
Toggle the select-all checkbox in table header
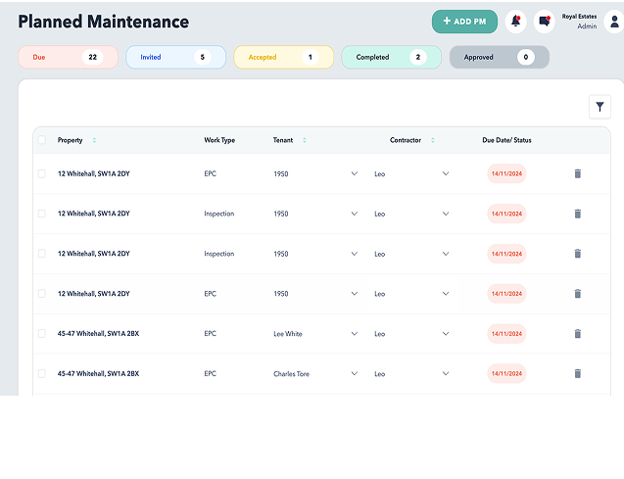click(42, 140)
